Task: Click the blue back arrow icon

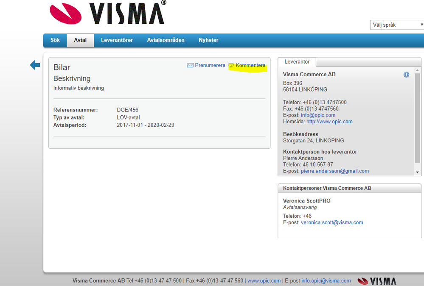Action: click(x=35, y=65)
